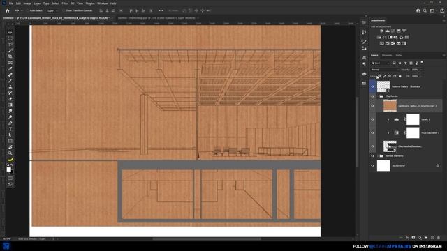The image size is (447, 251).
Task: Switch to the Channels tab
Action: [x=387, y=55]
